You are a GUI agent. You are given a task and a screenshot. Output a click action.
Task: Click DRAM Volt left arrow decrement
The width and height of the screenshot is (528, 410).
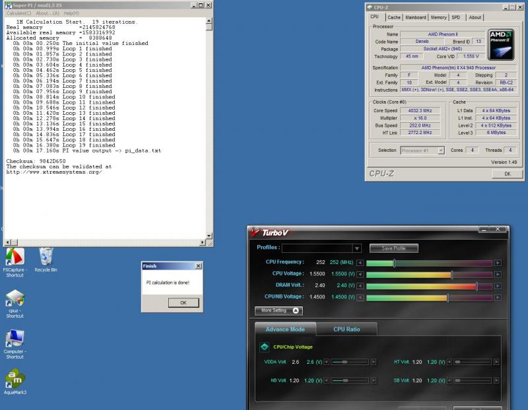[x=360, y=286]
